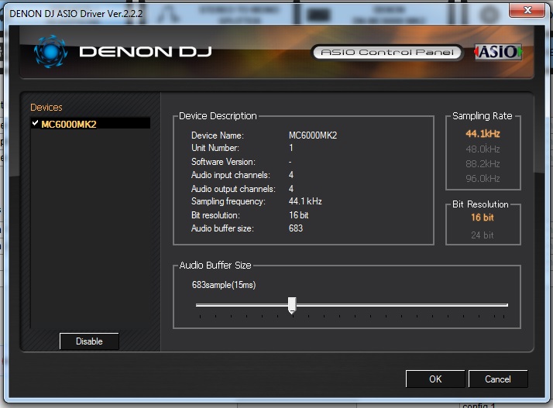Click the Denon DJ blue logo icon
Screen dimensions: 553x408
(51, 52)
